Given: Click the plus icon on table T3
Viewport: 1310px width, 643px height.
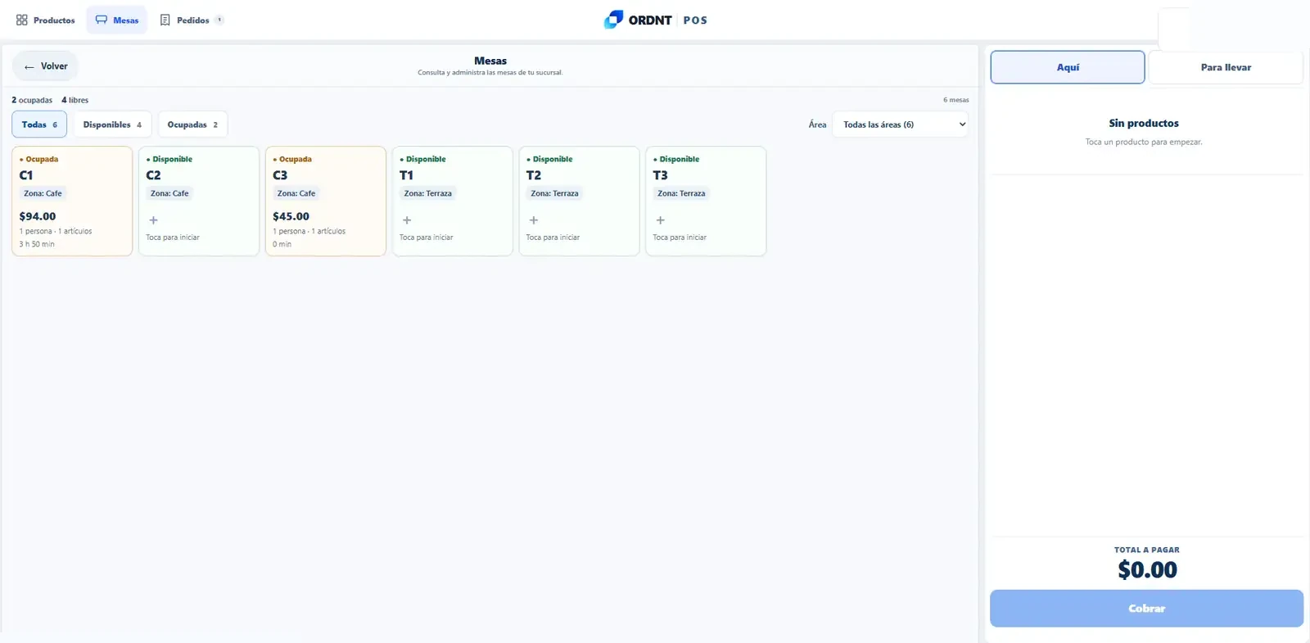Looking at the screenshot, I should 661,220.
